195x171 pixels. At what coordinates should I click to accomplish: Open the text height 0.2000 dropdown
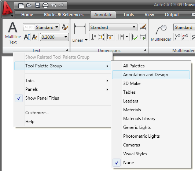54,37
